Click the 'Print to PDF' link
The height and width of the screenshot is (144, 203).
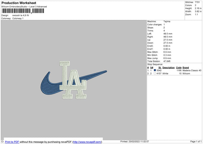click(12, 142)
